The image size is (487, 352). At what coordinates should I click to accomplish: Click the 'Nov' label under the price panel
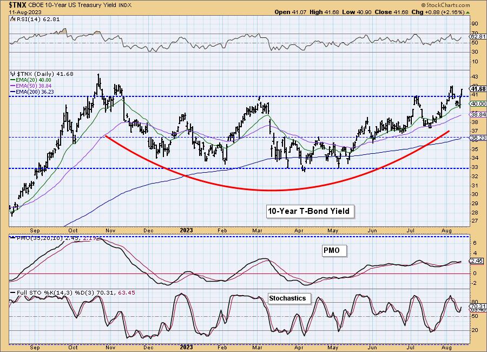click(x=110, y=231)
